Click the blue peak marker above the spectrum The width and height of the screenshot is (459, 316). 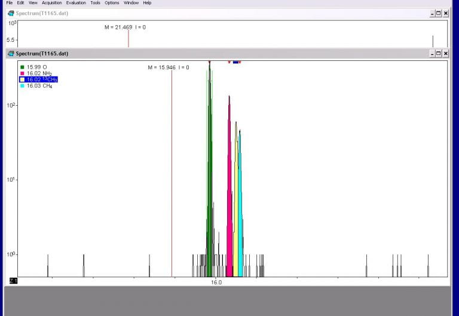pos(236,62)
